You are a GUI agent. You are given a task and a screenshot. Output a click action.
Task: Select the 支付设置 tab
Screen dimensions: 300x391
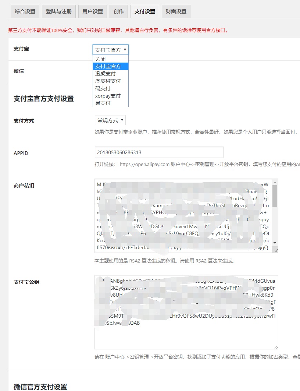click(x=145, y=11)
